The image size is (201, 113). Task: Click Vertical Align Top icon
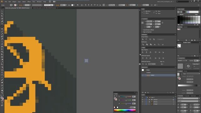point(155,52)
